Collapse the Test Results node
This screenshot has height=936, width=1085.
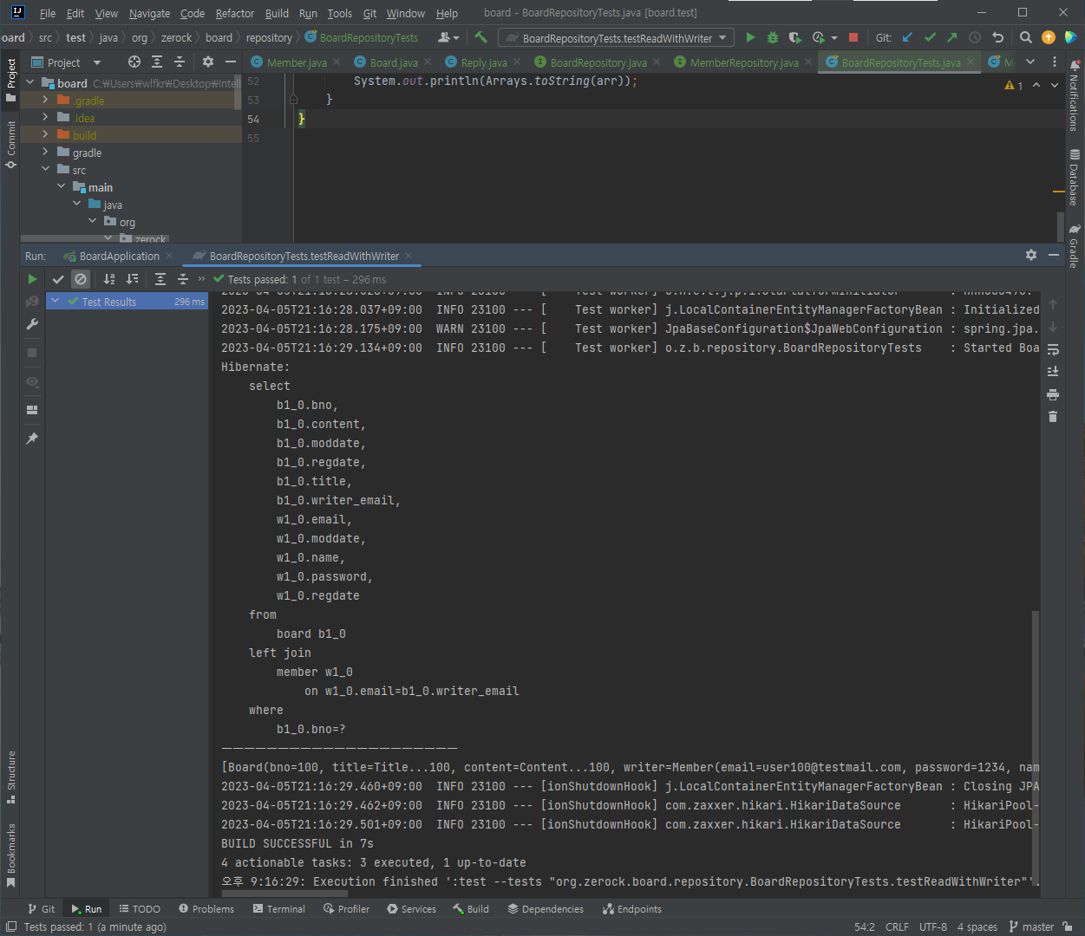tap(55, 301)
